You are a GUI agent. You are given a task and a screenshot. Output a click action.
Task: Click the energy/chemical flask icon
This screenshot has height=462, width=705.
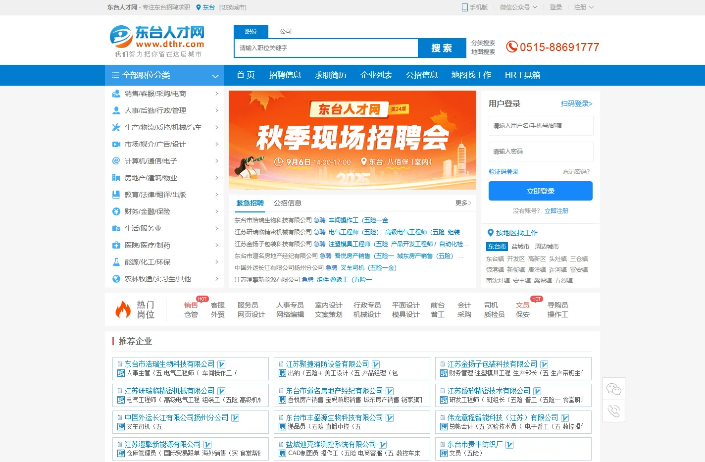tap(116, 262)
